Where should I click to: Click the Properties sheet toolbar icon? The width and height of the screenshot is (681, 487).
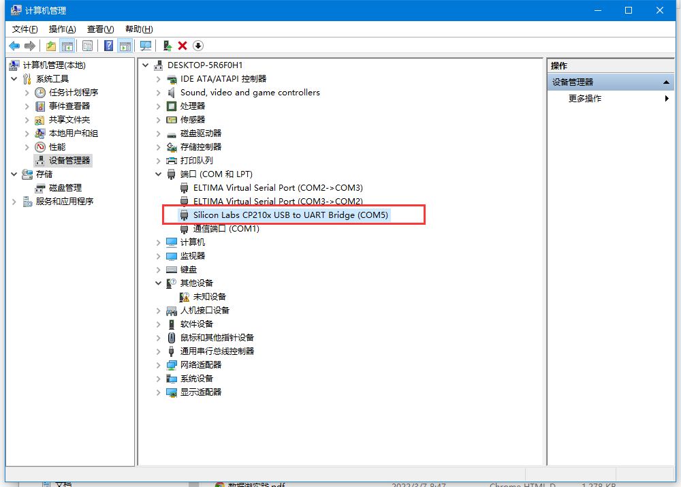87,46
